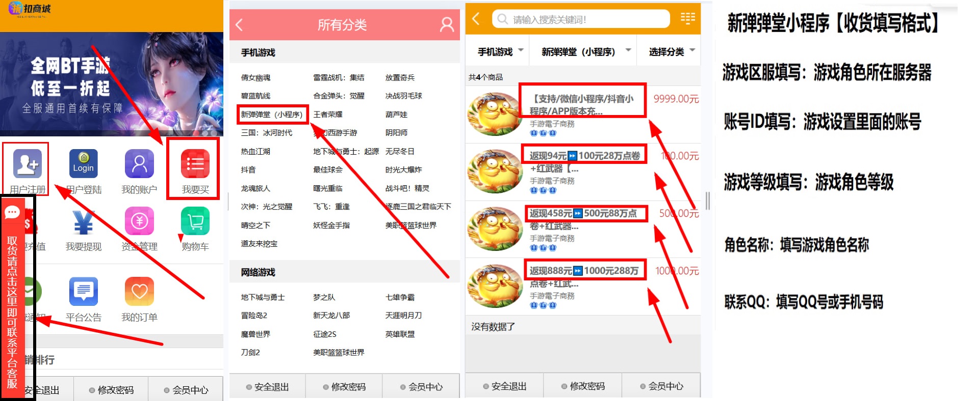Go back using the 所有分类 header arrow
This screenshot has width=976, height=401.
pyautogui.click(x=239, y=24)
